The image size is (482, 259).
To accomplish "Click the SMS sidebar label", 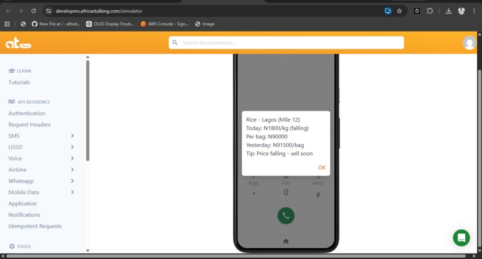I will point(14,135).
